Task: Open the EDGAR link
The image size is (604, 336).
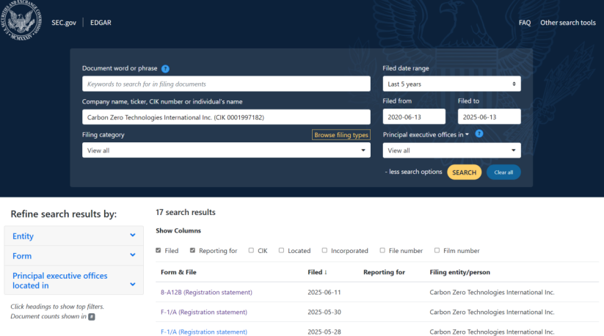Action: (101, 23)
